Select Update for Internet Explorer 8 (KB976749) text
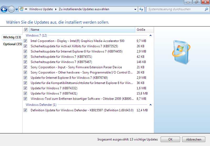The image size is (210, 146). (x=69, y=78)
